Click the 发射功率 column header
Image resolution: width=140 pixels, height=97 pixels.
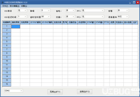(58, 22)
